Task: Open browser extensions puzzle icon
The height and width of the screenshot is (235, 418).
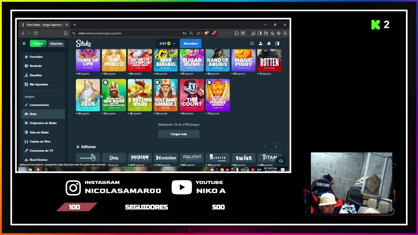Action: click(237, 33)
